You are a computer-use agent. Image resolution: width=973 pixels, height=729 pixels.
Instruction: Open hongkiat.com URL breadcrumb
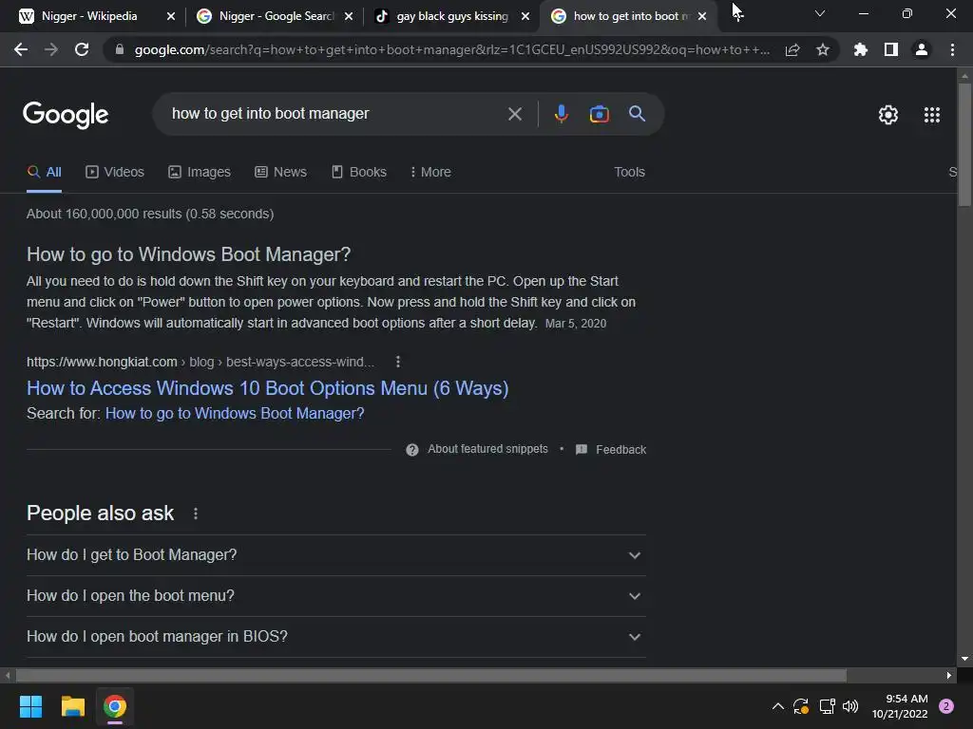coord(200,362)
